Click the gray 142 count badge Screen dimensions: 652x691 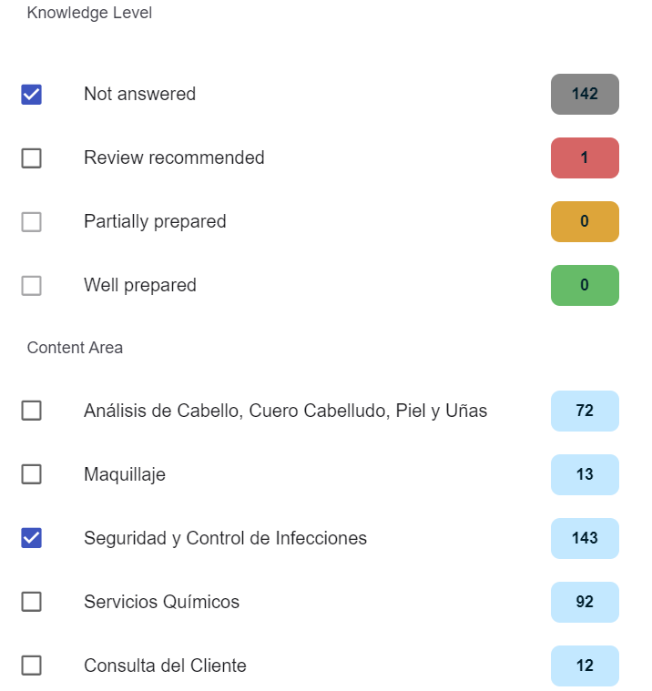click(x=585, y=94)
